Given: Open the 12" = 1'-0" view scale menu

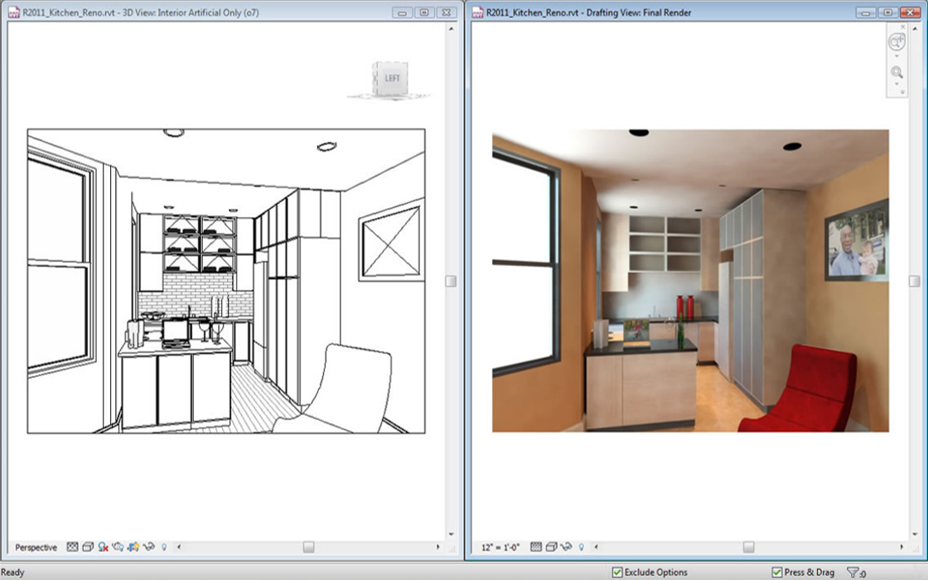Looking at the screenshot, I should click(x=500, y=547).
